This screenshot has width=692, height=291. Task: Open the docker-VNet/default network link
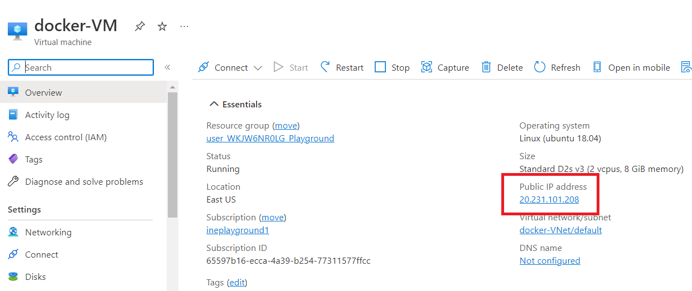pos(560,230)
